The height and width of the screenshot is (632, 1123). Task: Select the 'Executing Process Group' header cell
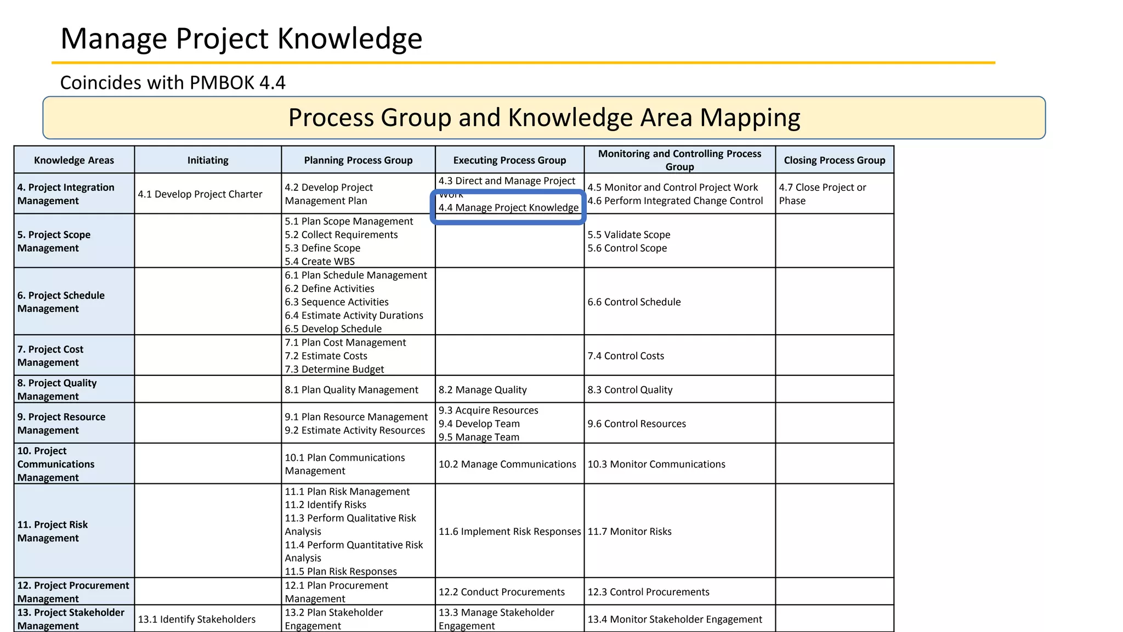pyautogui.click(x=509, y=160)
